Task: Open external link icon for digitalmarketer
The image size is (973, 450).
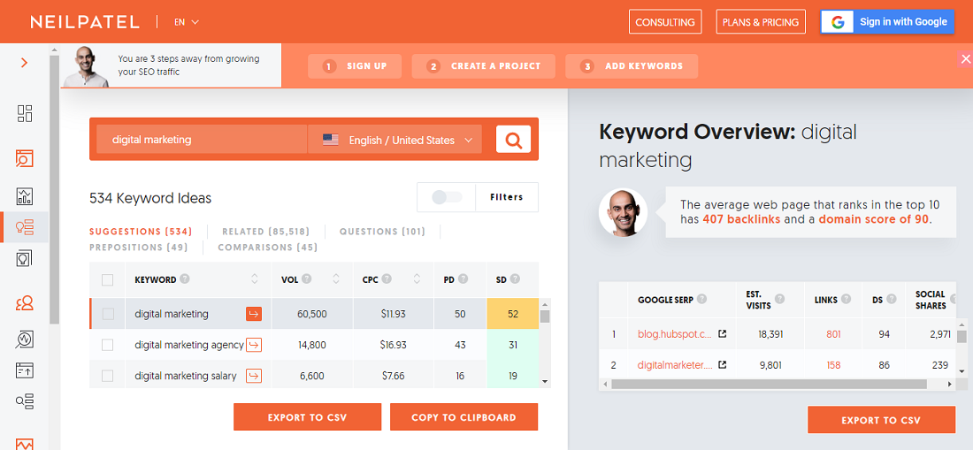Action: (722, 364)
